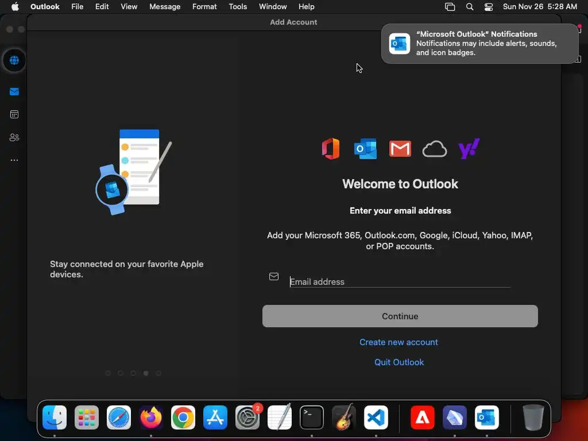This screenshot has width=588, height=441.
Task: Open Control Center in menu bar
Action: 489,7
